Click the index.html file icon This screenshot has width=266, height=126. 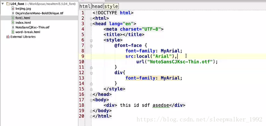pyautogui.click(x=13, y=23)
